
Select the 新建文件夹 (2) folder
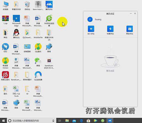pyautogui.click(x=49, y=35)
